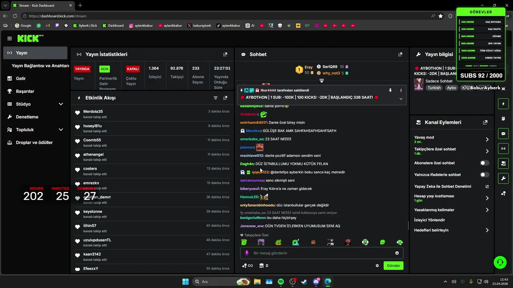Click the Bir mesaj gönderin field
The height and width of the screenshot is (288, 513).
coord(321,253)
